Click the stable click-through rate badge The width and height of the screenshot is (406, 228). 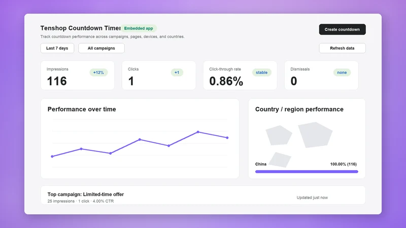[x=261, y=72]
